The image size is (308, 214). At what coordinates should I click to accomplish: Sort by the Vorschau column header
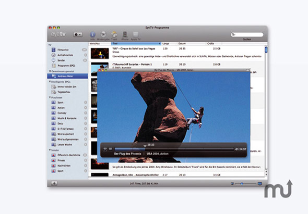click(x=100, y=44)
